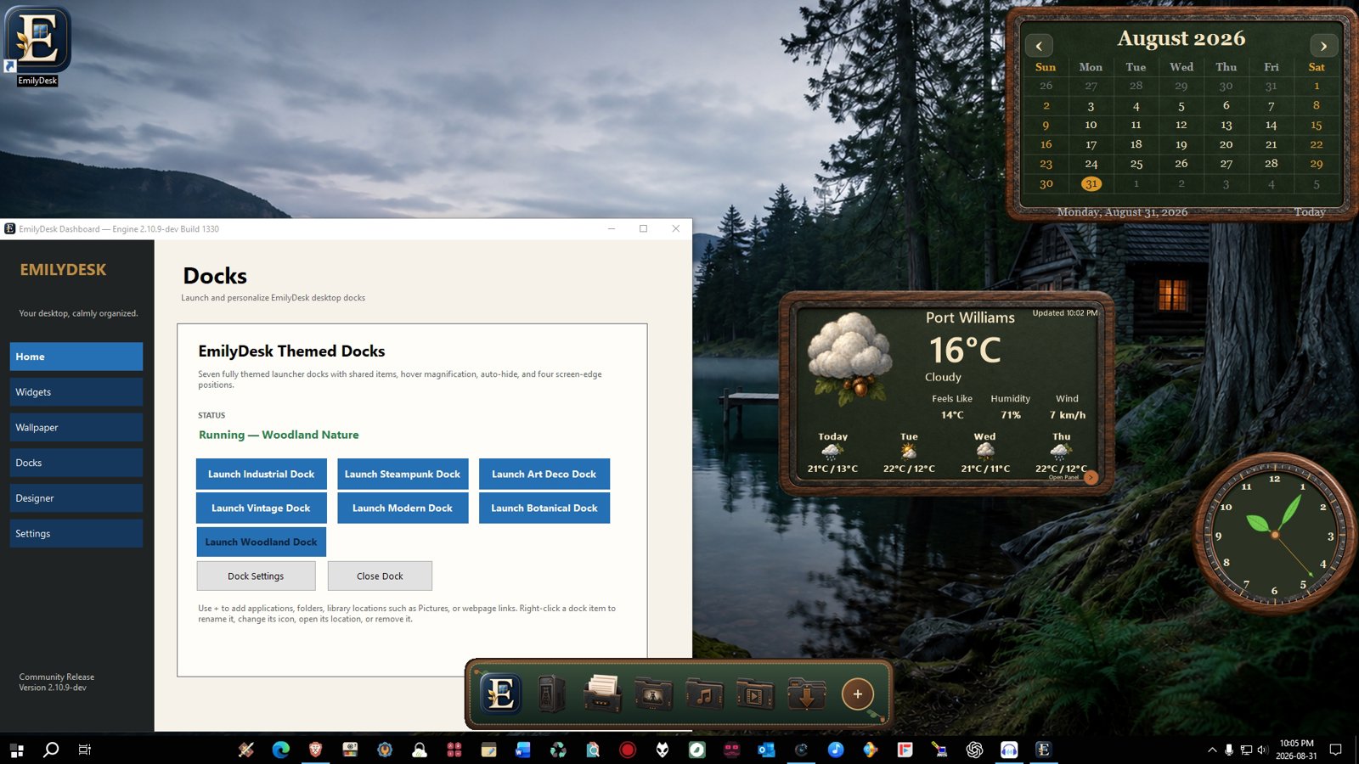Screen dimensions: 1359x764
Task: Launch Steampunk Dock
Action: click(x=403, y=474)
